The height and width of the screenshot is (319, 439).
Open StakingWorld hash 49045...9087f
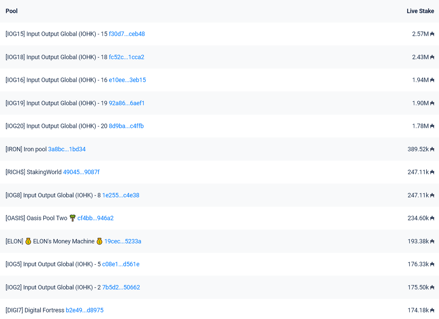click(x=81, y=172)
